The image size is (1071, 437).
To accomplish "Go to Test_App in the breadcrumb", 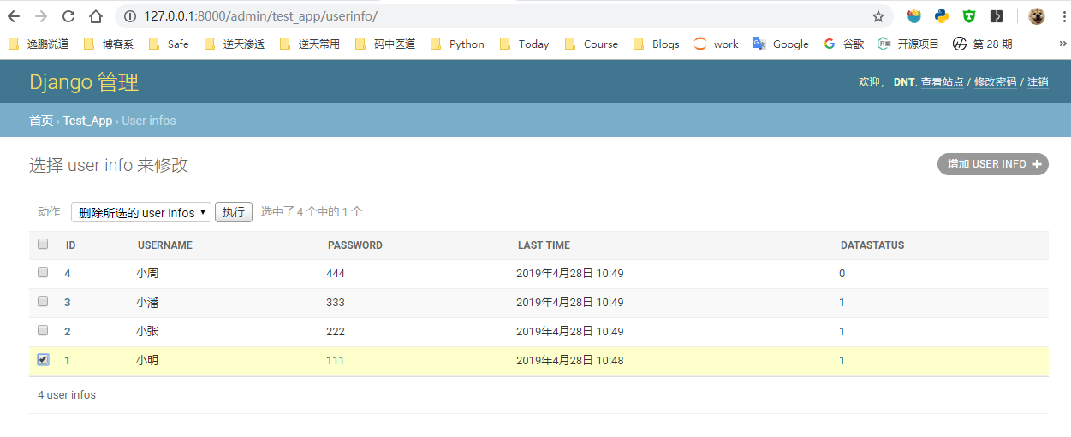I will pyautogui.click(x=87, y=121).
